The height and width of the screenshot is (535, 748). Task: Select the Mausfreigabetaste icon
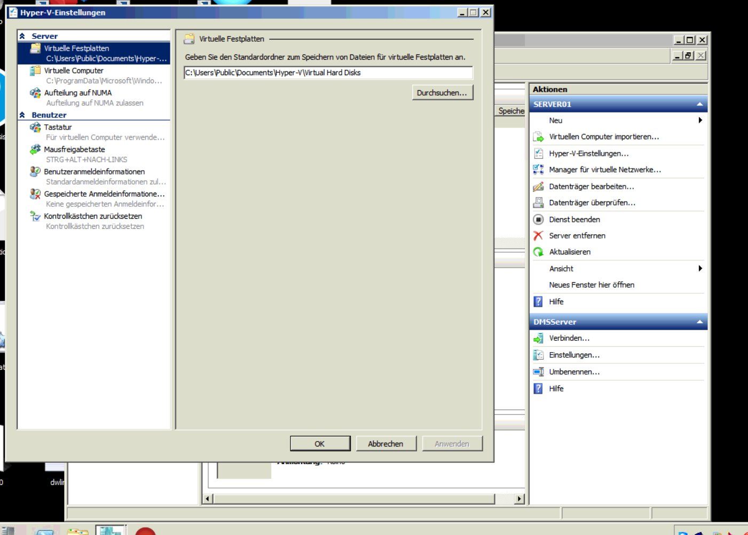coord(35,149)
